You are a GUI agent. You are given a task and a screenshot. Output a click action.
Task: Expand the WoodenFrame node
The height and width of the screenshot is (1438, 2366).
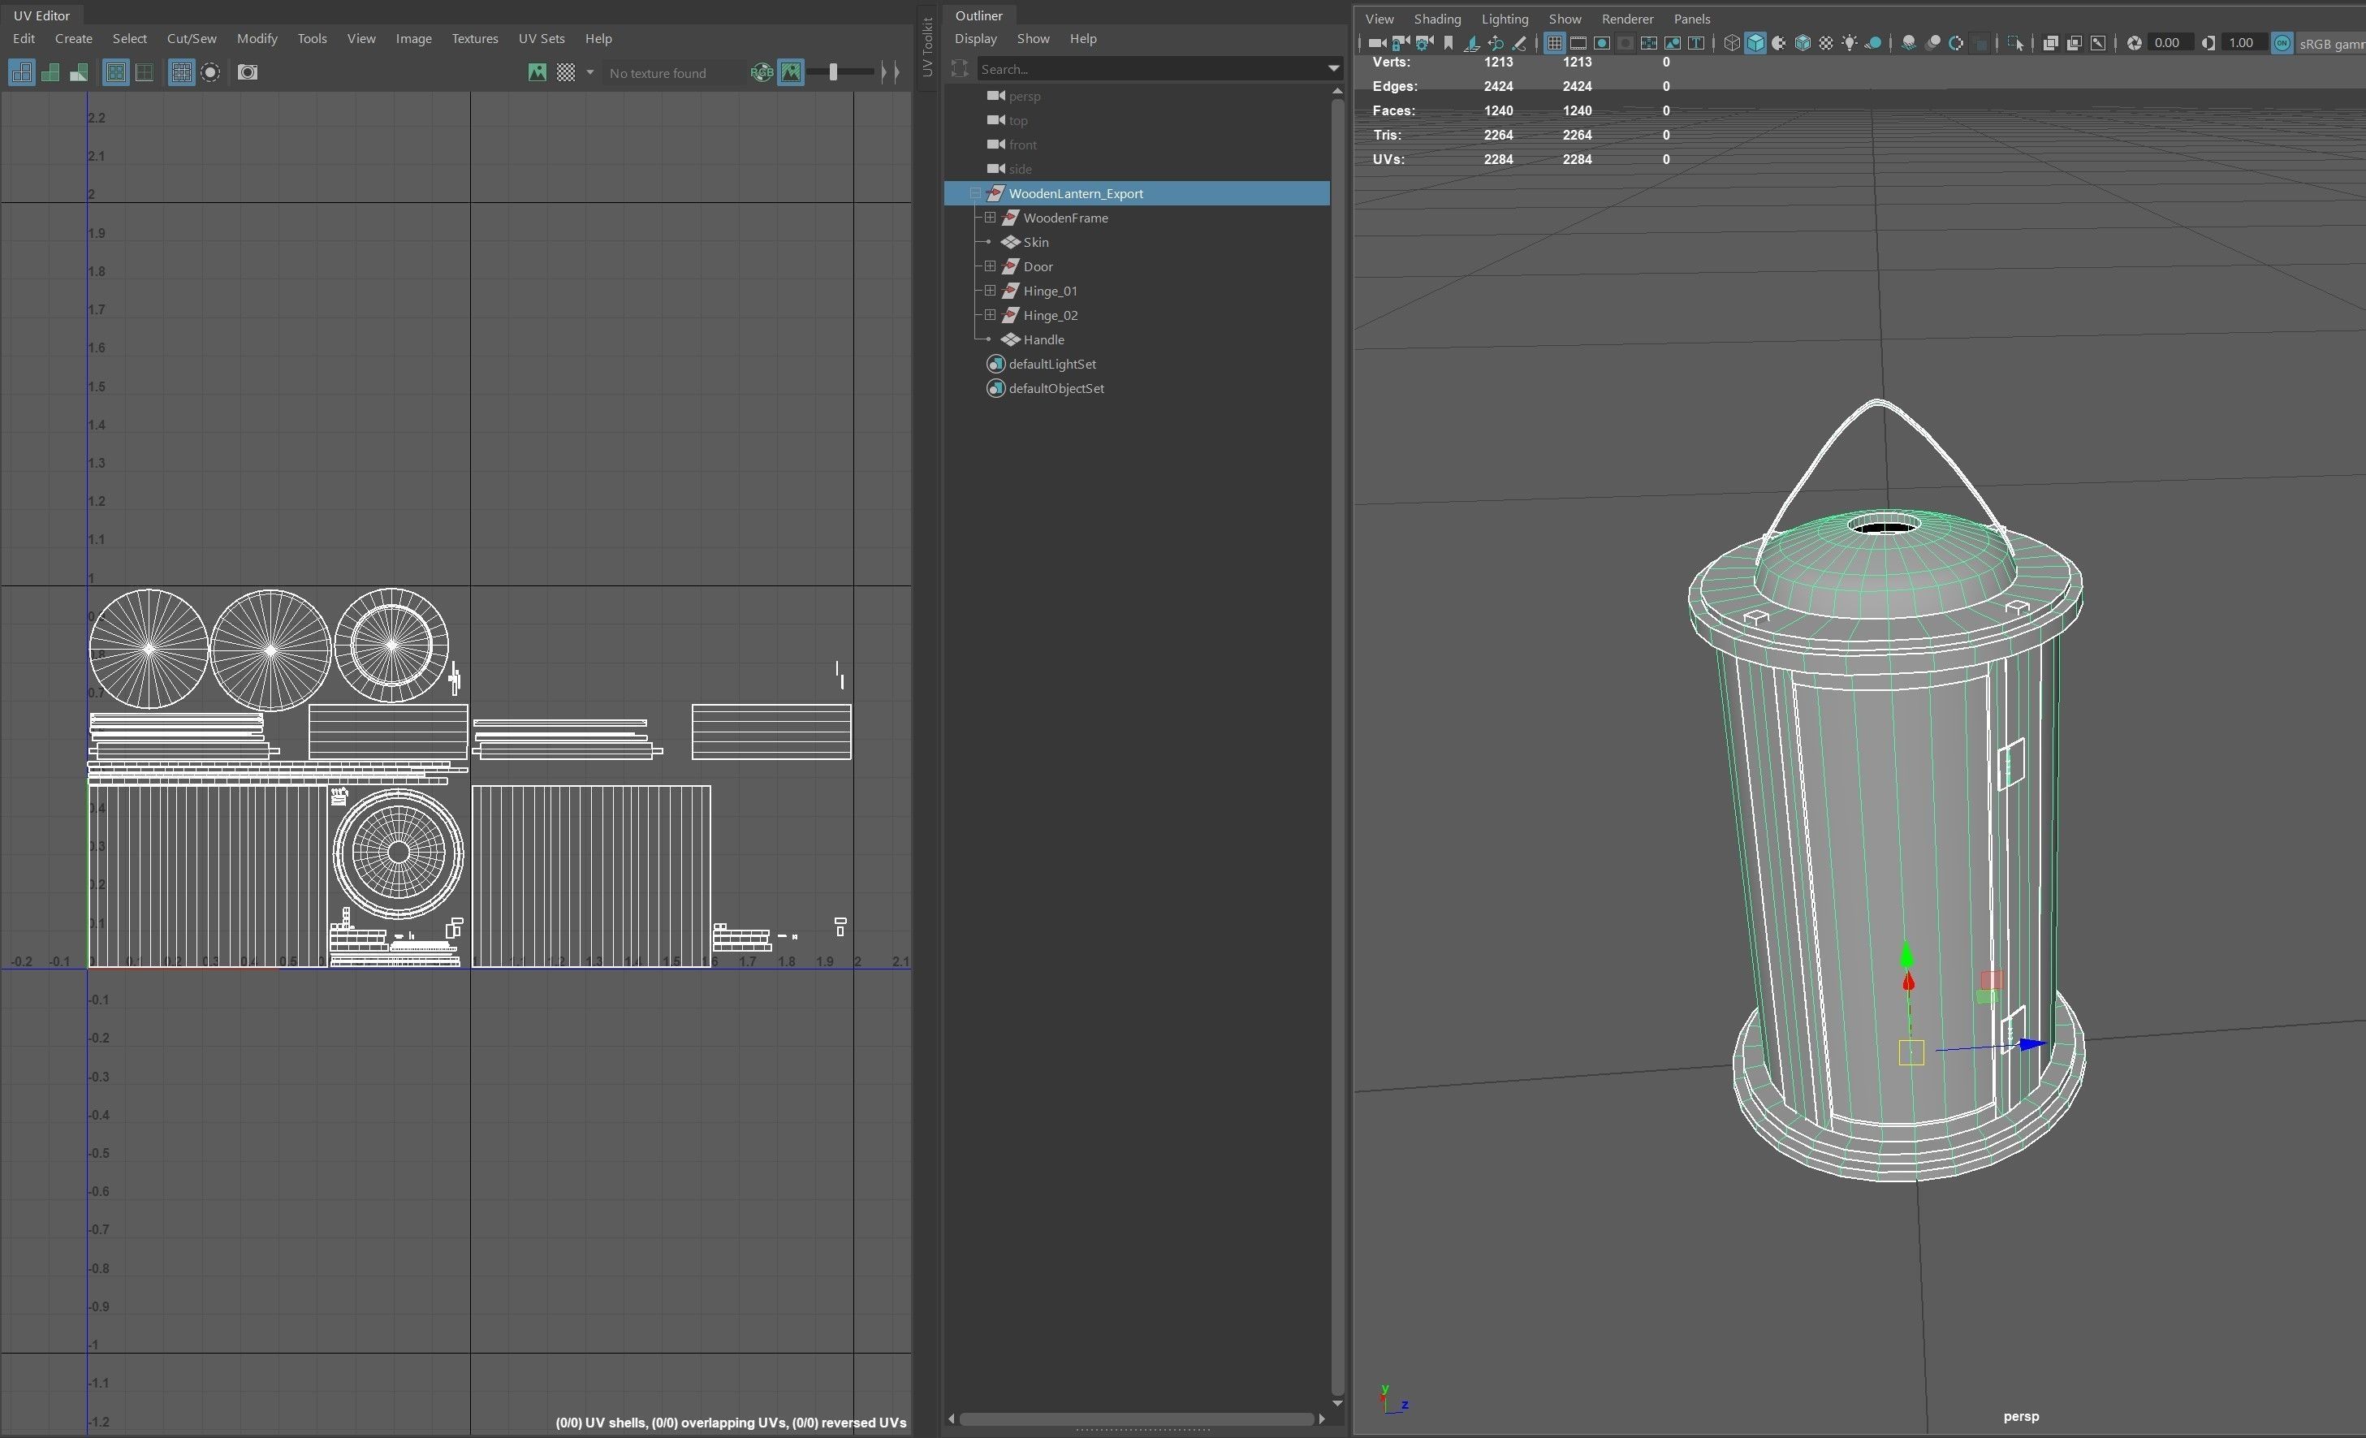(989, 218)
